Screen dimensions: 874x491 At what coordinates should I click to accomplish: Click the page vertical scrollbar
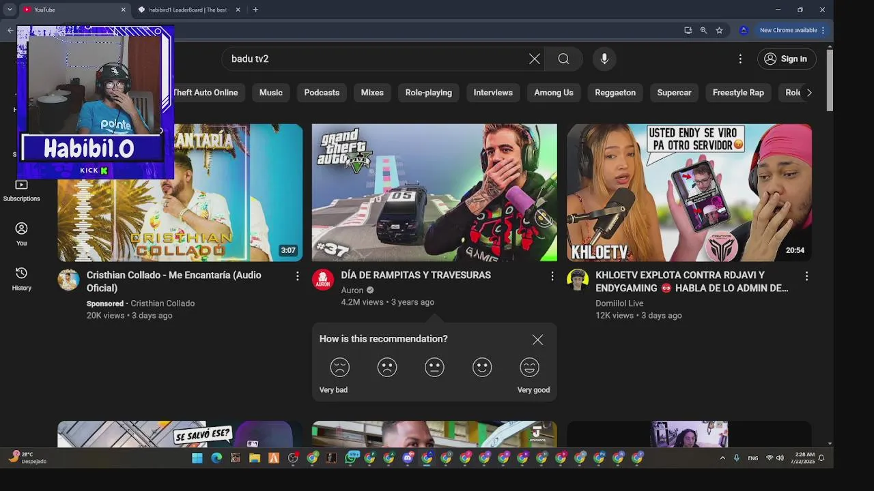tap(830, 80)
